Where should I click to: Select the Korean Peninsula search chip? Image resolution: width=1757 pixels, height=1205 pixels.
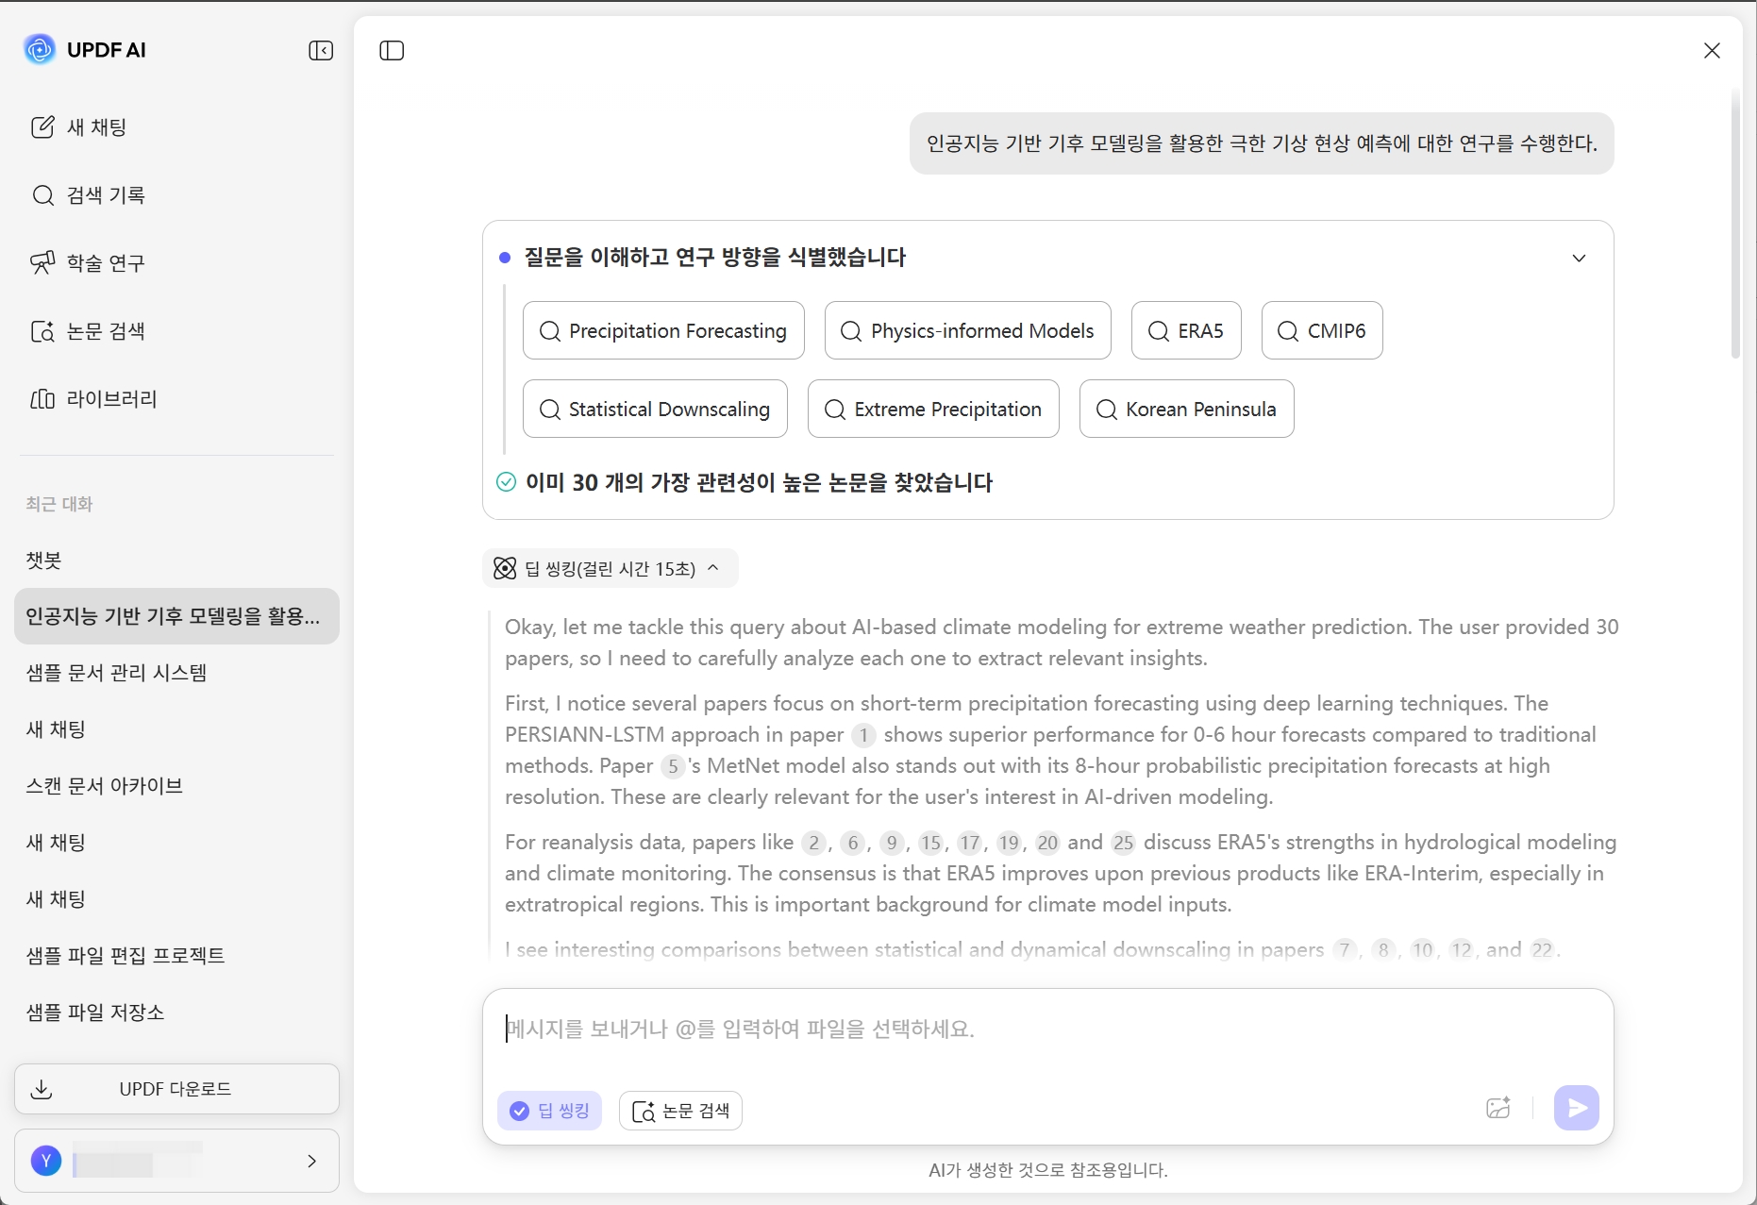(x=1186, y=409)
